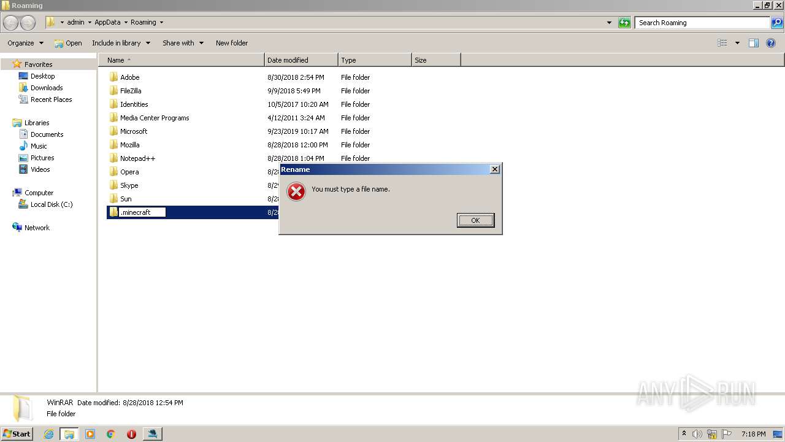This screenshot has width=785, height=442.
Task: Toggle the preview pane icon
Action: pyautogui.click(x=754, y=43)
